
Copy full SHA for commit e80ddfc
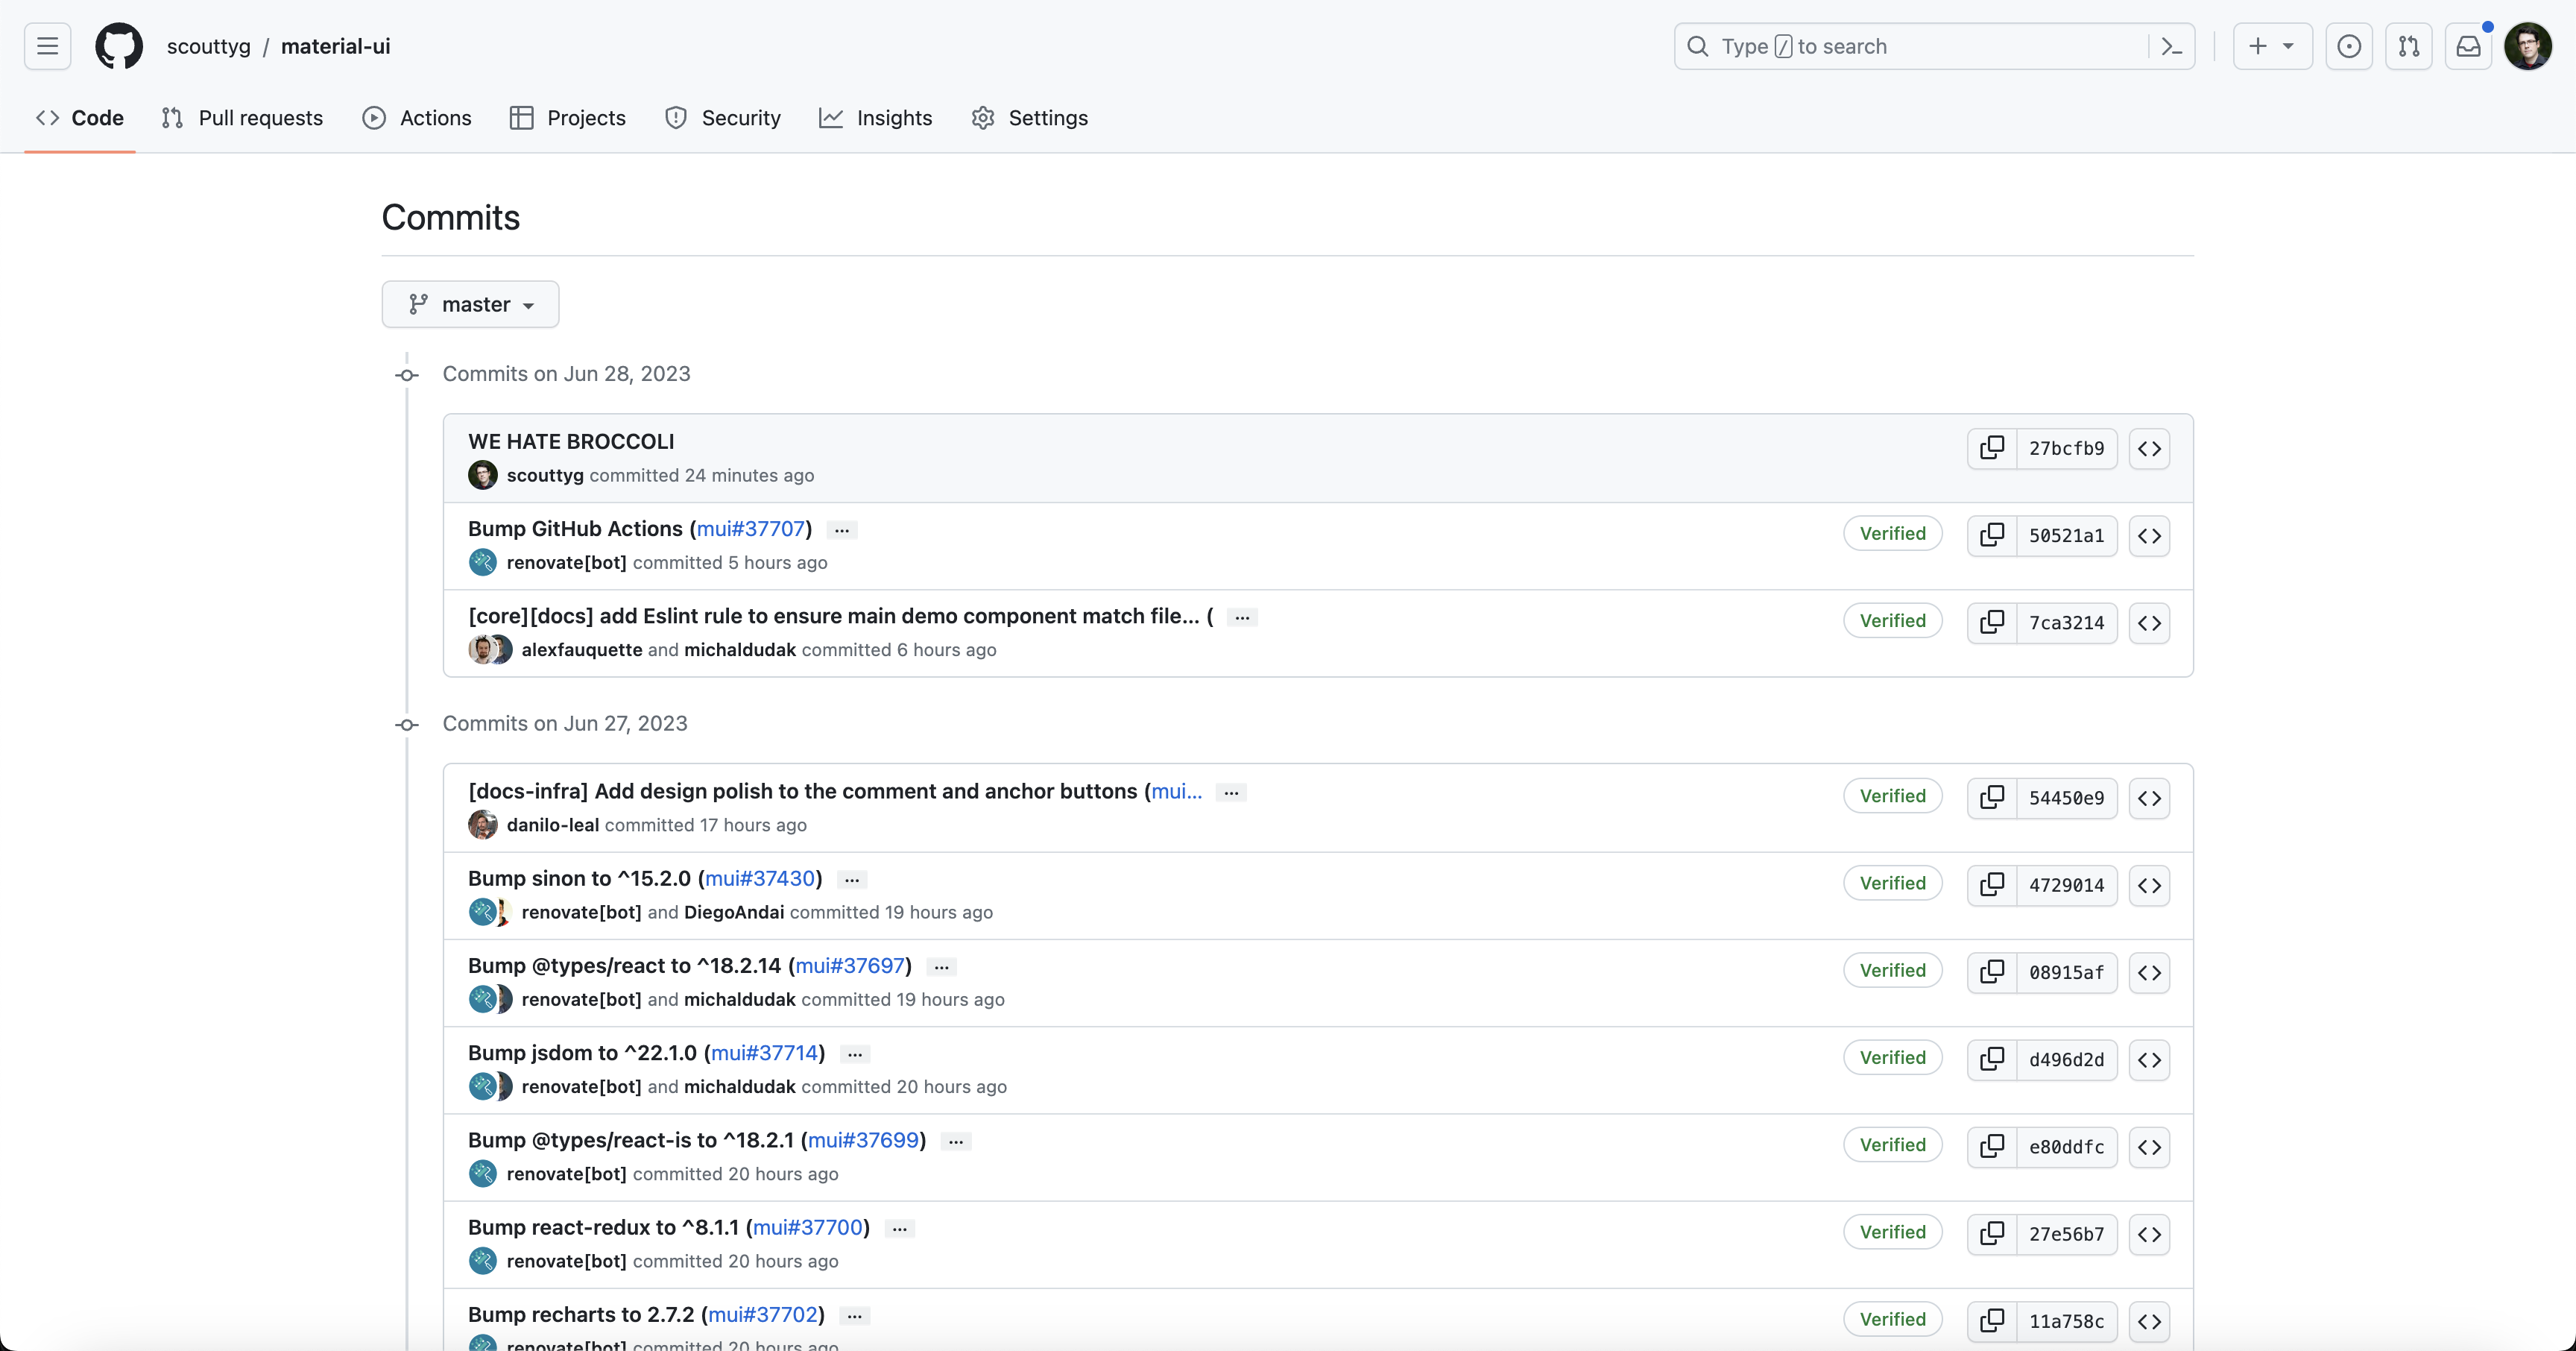pos(1992,1146)
